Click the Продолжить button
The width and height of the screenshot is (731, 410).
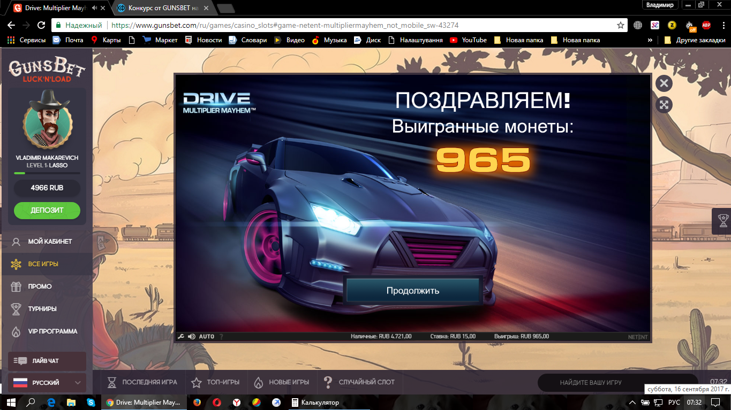pos(412,290)
